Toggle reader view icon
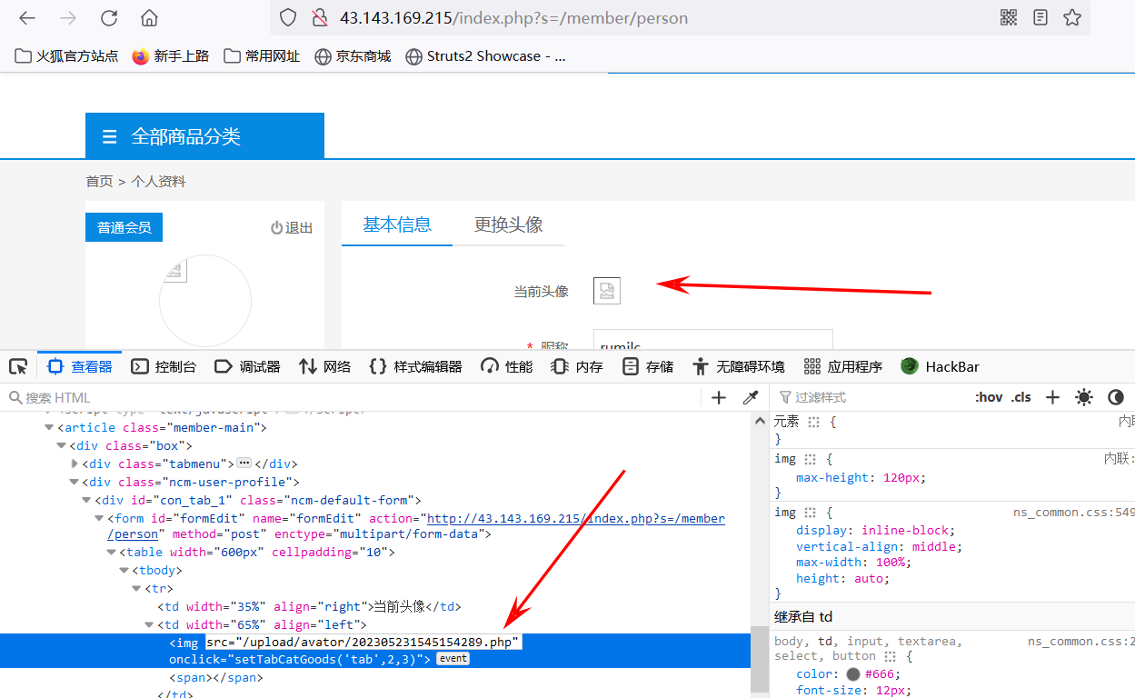 tap(1040, 17)
